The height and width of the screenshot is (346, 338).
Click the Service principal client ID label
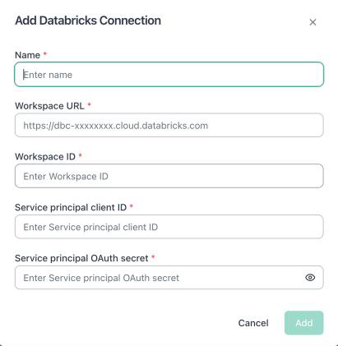[x=71, y=207]
